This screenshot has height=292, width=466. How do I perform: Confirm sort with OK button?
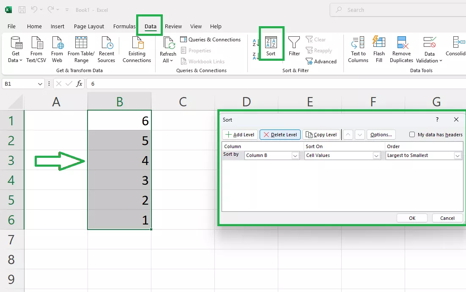click(412, 218)
